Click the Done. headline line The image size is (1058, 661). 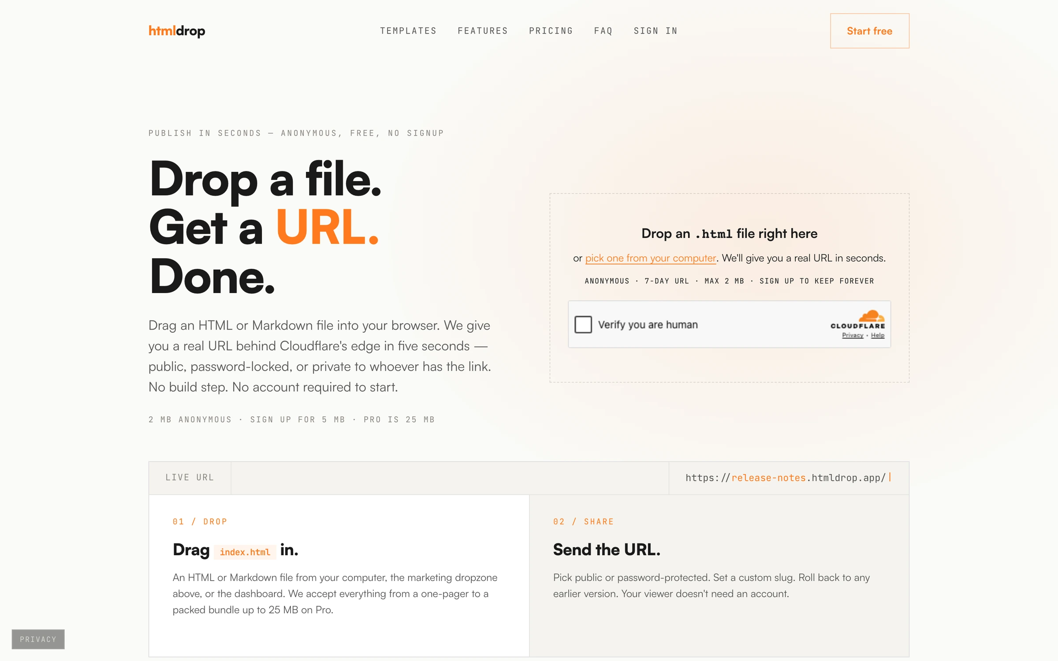[x=212, y=277]
